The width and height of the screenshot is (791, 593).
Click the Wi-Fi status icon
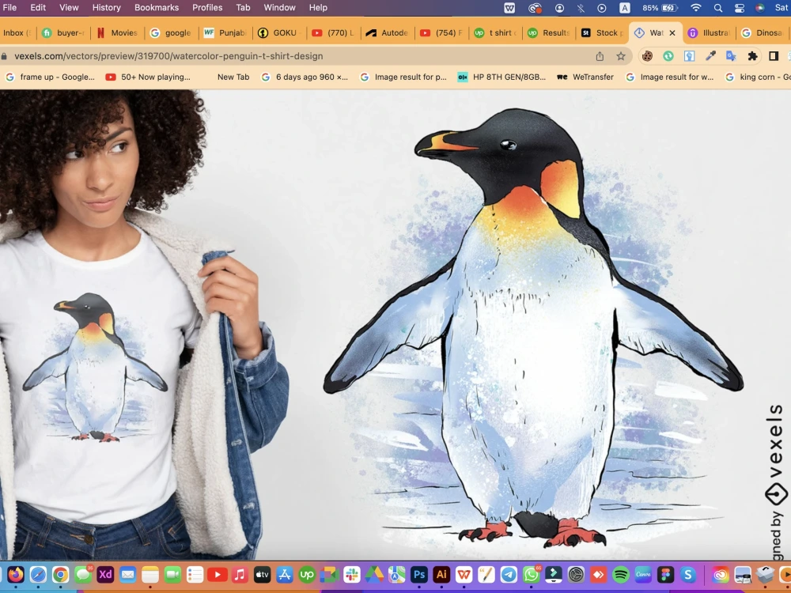tap(695, 8)
